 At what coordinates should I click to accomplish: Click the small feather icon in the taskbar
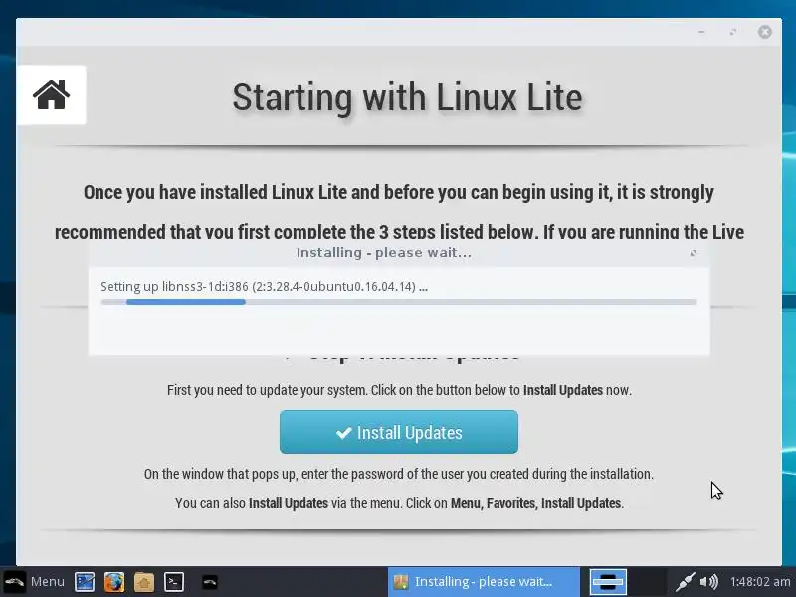point(210,582)
